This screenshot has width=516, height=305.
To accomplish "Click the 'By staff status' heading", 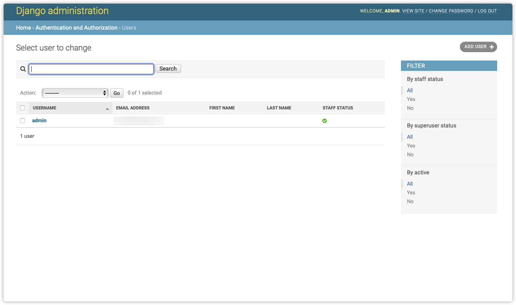I will pyautogui.click(x=425, y=79).
